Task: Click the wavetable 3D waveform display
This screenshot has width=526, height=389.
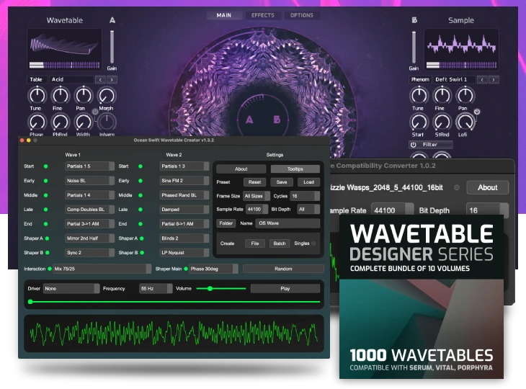Action: coord(64,45)
